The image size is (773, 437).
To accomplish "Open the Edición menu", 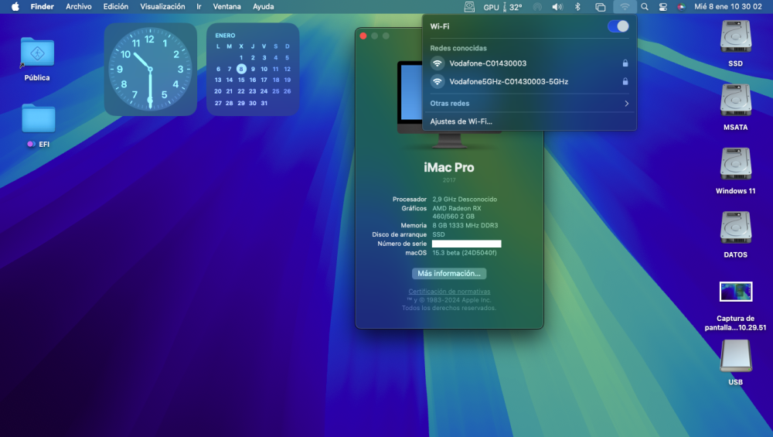I will click(116, 7).
